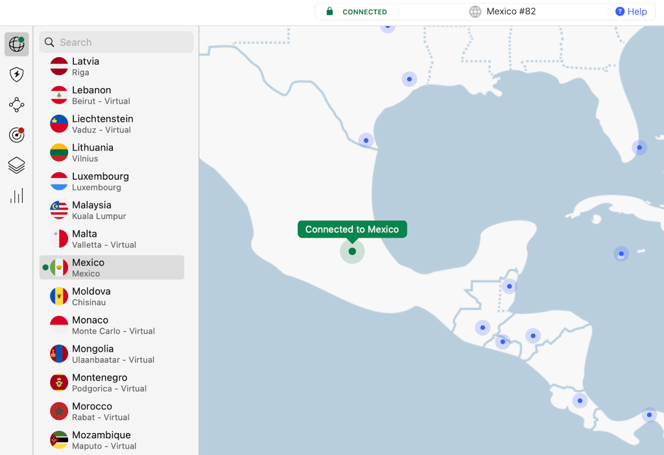This screenshot has width=664, height=455.
Task: Click the Morocco flag icon
Action: tap(59, 412)
